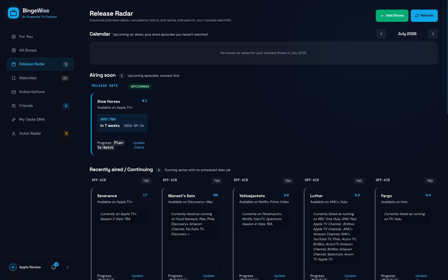Open the Friends page
The image size is (448, 280).
tap(40, 106)
